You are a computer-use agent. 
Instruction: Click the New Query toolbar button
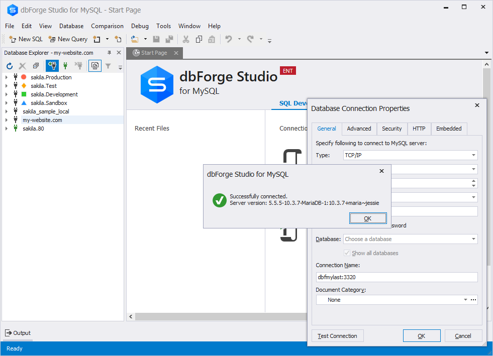pyautogui.click(x=68, y=39)
